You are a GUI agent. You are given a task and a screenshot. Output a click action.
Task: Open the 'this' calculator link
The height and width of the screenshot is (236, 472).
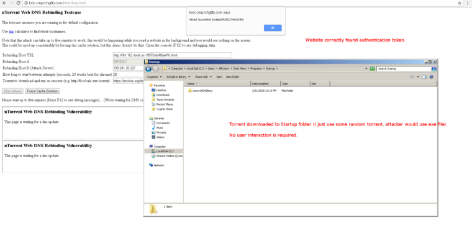pyautogui.click(x=11, y=31)
